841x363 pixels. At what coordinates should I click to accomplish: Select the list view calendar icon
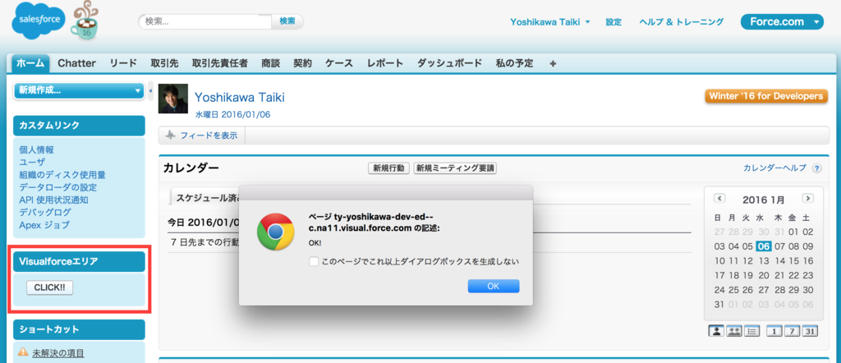752,331
